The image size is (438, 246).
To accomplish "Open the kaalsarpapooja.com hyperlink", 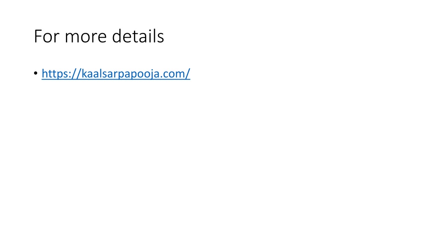I will click(x=116, y=73).
